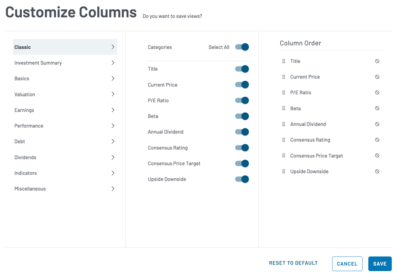Viewport: 397px width, 276px height.
Task: Turn off Consensus Rating toggle
Action: pyautogui.click(x=242, y=148)
